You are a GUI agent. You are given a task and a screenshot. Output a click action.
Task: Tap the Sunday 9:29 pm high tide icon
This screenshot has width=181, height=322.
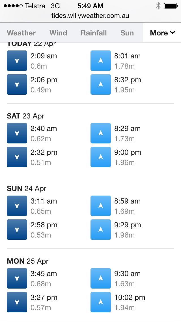(x=101, y=230)
